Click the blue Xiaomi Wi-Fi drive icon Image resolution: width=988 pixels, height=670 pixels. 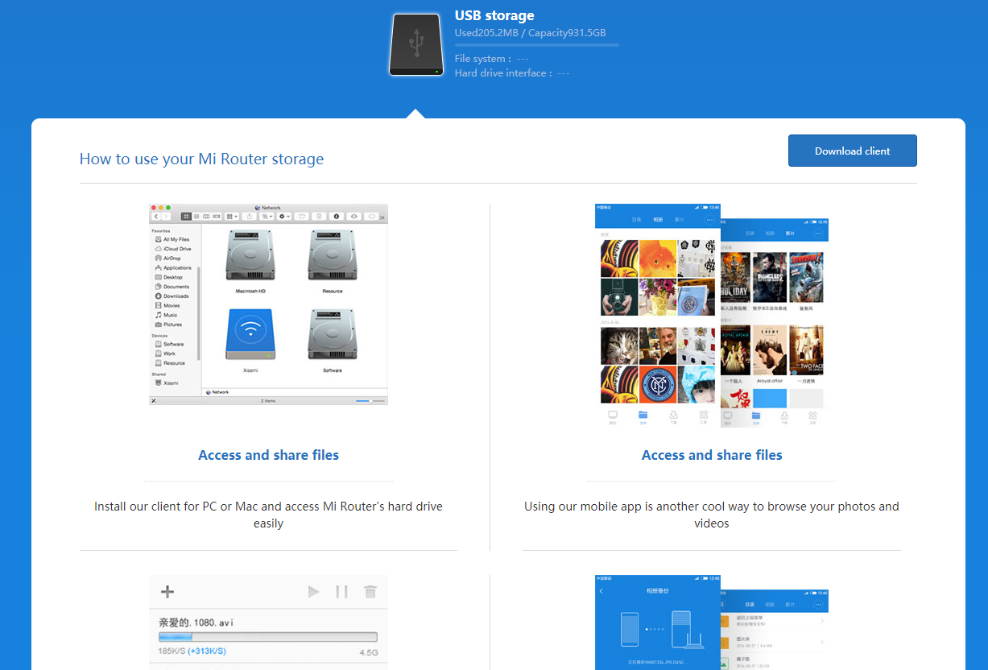(250, 334)
